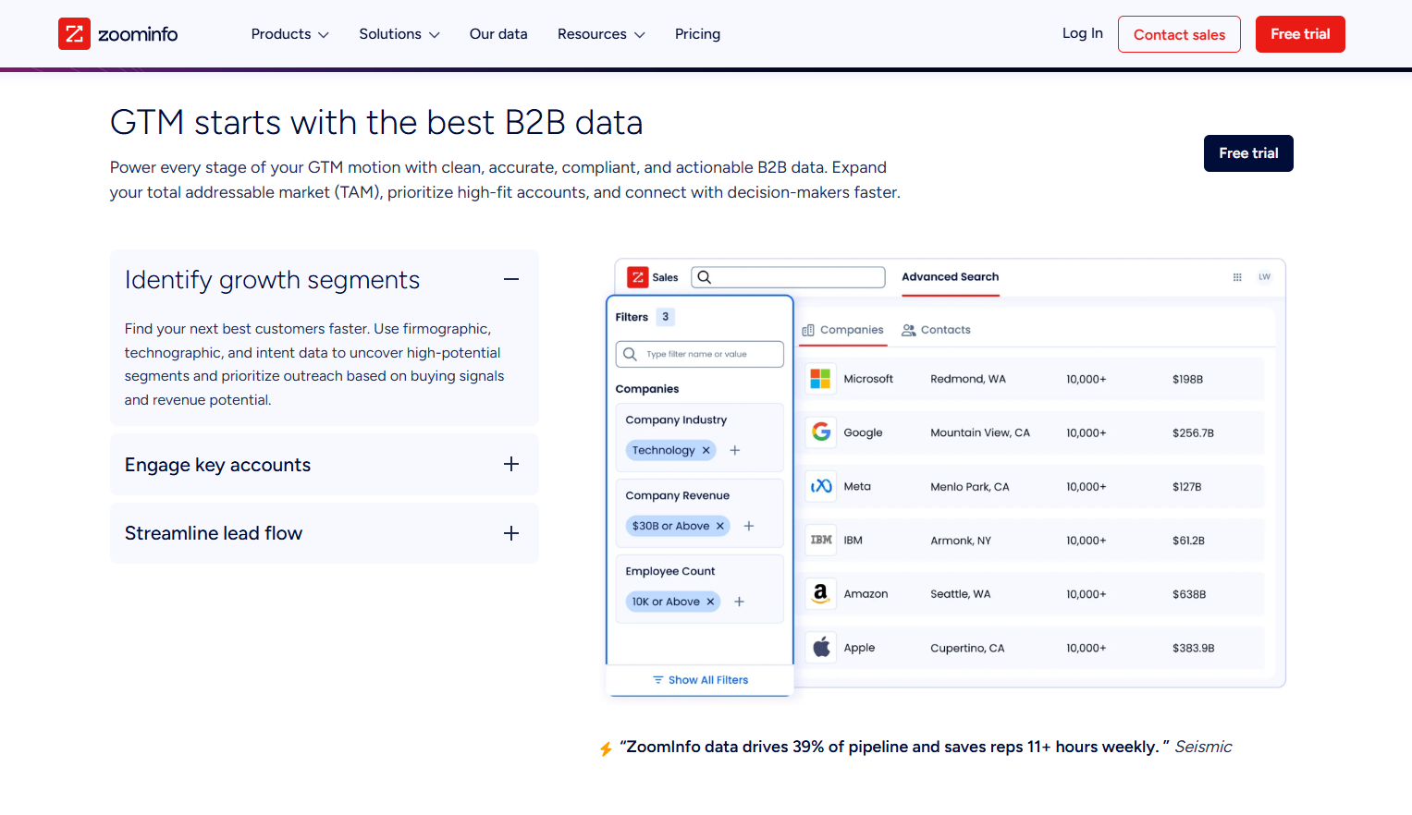Click the LW user avatar
The height and width of the screenshot is (815, 1412).
(1264, 277)
